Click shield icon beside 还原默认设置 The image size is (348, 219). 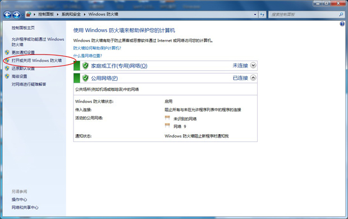tap(7, 69)
